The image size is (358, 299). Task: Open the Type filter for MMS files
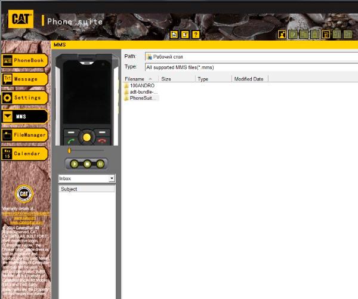252,67
